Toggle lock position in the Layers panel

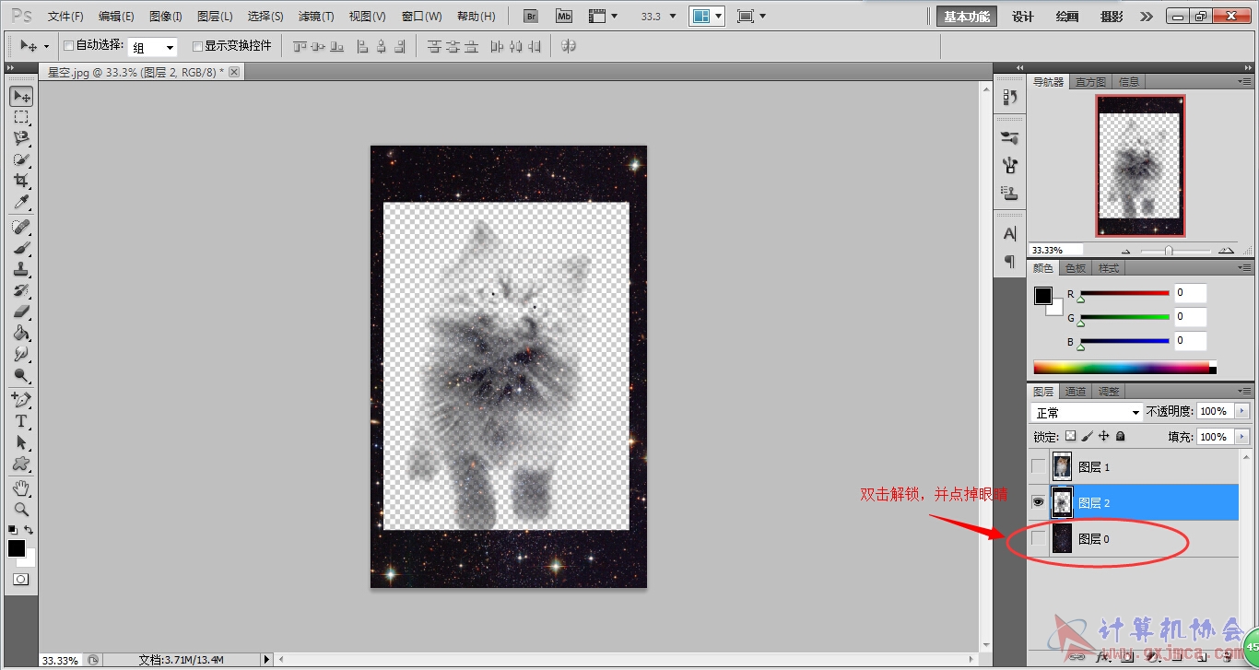click(1103, 436)
